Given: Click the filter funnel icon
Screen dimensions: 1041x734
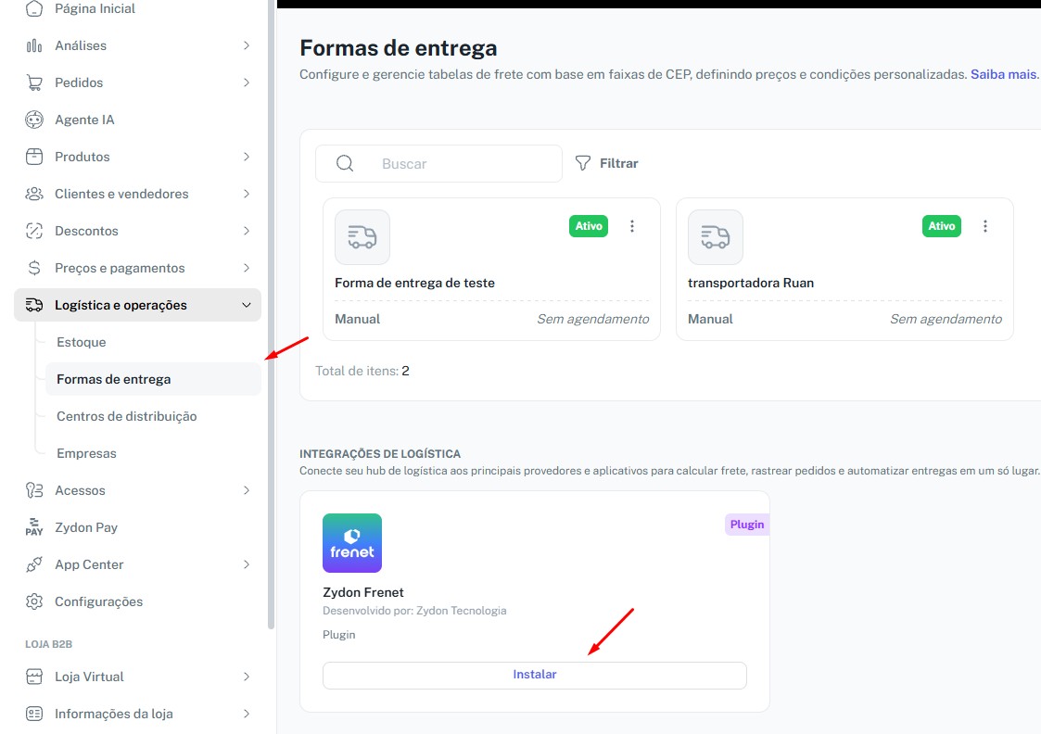Looking at the screenshot, I should point(583,163).
